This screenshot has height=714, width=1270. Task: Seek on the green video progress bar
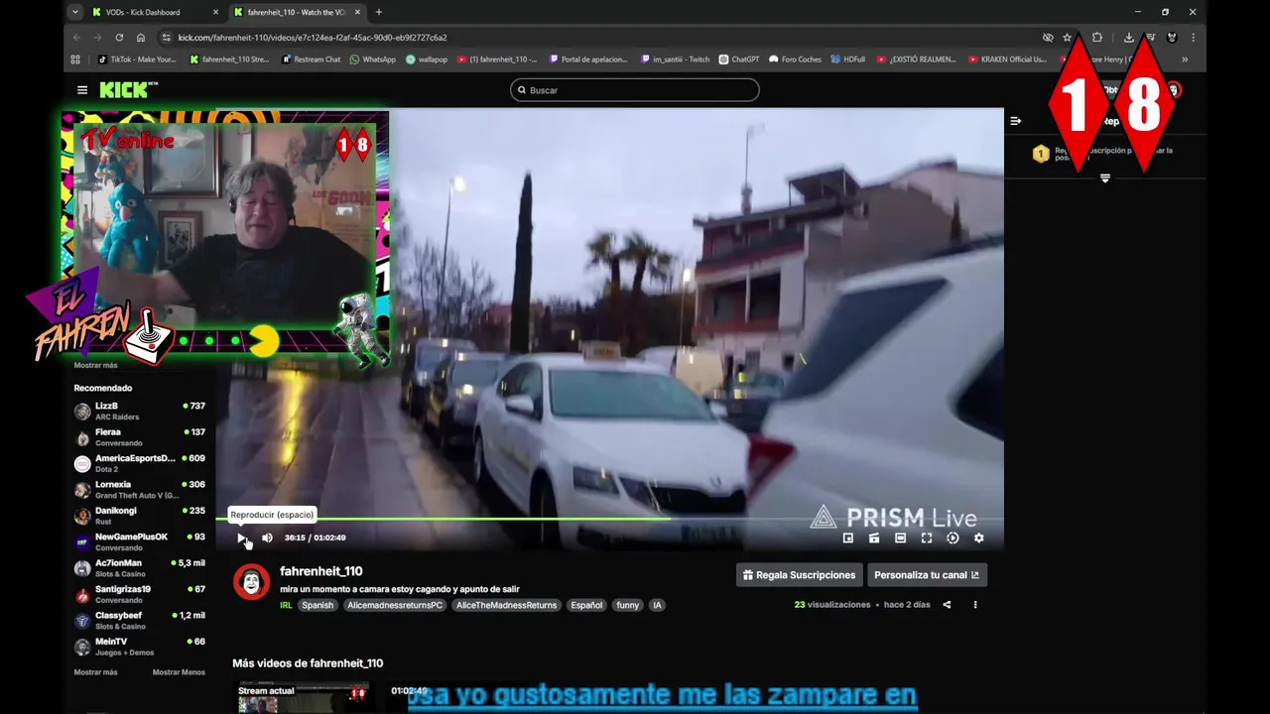click(609, 518)
